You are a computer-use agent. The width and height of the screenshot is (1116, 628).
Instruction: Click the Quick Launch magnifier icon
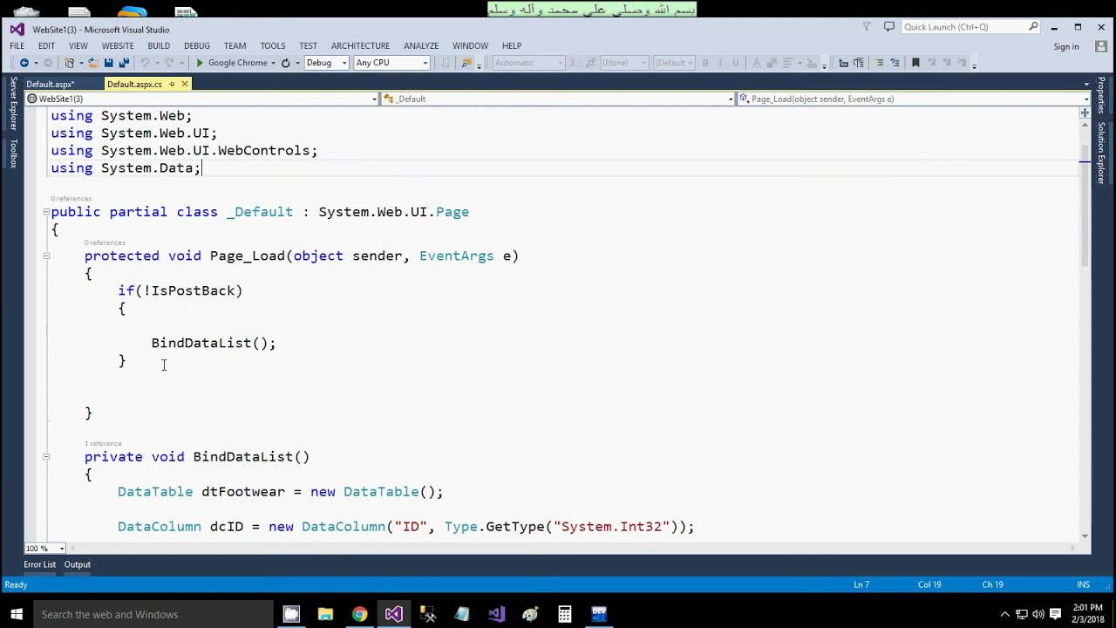(x=1033, y=27)
